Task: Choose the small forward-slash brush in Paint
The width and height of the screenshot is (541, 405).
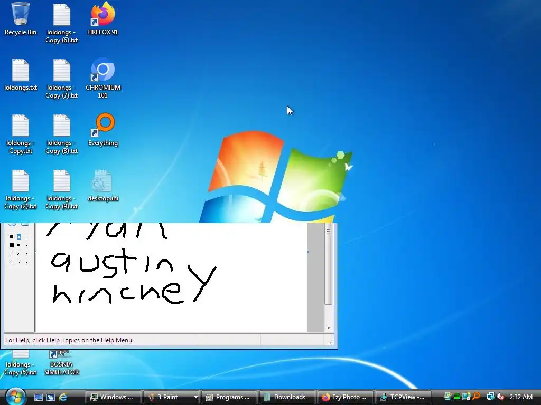Action: 26,254
